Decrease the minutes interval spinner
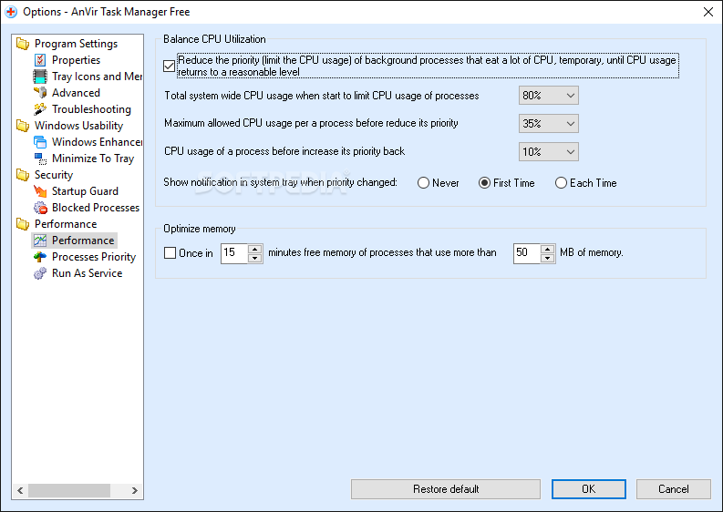 coord(254,258)
